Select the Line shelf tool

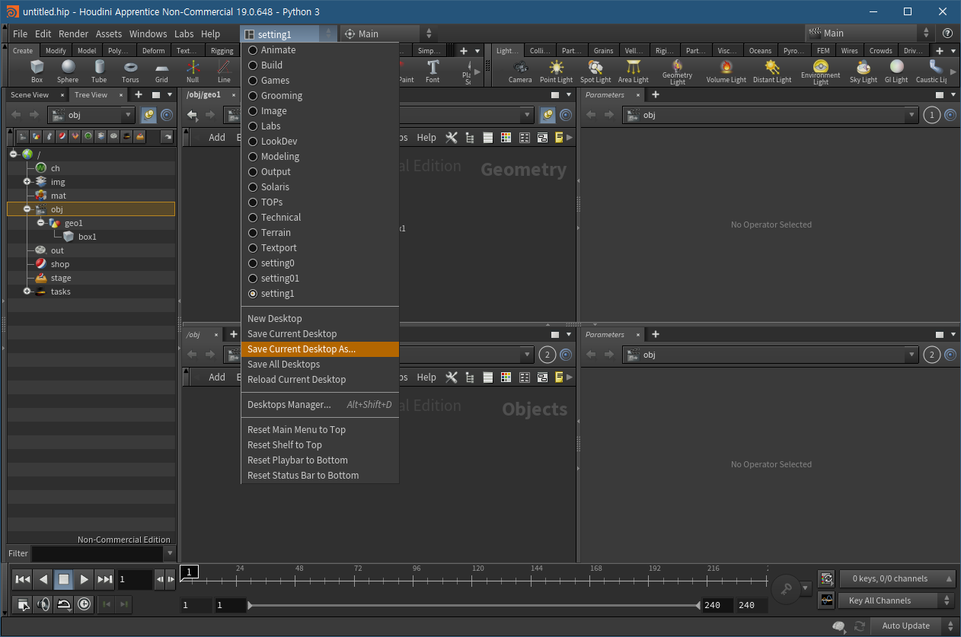224,72
